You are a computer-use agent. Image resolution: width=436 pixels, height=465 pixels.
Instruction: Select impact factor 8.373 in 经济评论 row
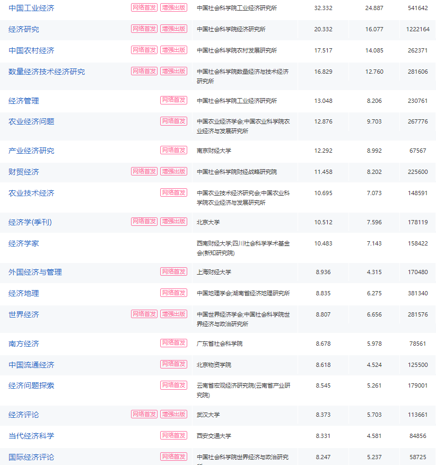click(x=324, y=415)
